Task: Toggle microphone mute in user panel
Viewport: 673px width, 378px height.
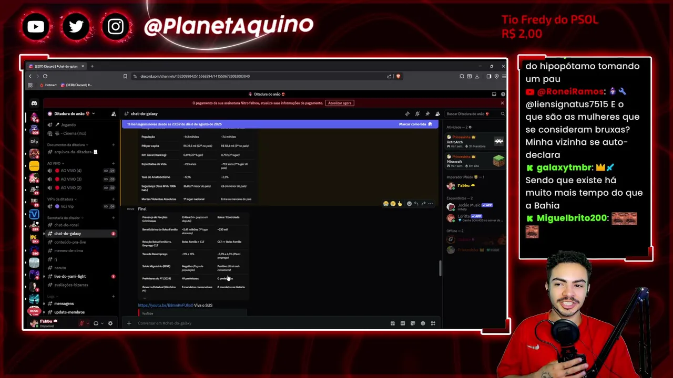Action: [x=81, y=323]
